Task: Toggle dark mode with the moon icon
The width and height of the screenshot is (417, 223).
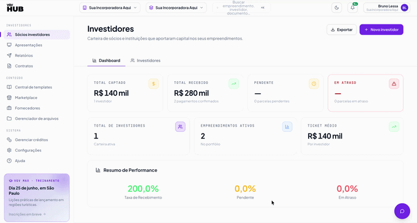Action: point(337,8)
